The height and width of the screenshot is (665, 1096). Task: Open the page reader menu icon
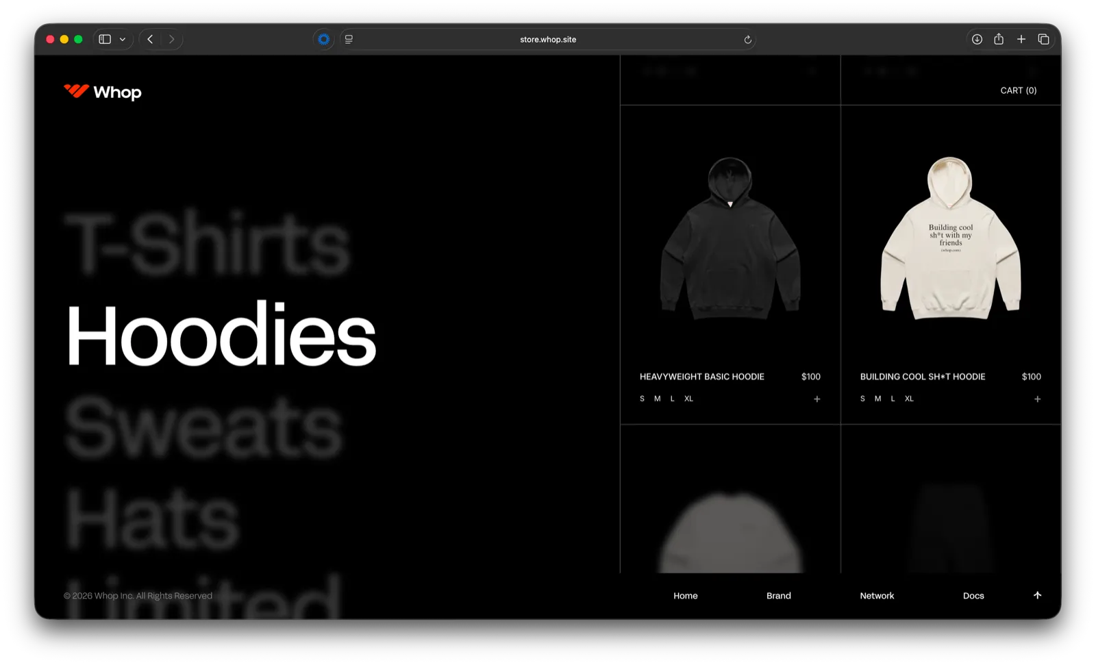349,39
